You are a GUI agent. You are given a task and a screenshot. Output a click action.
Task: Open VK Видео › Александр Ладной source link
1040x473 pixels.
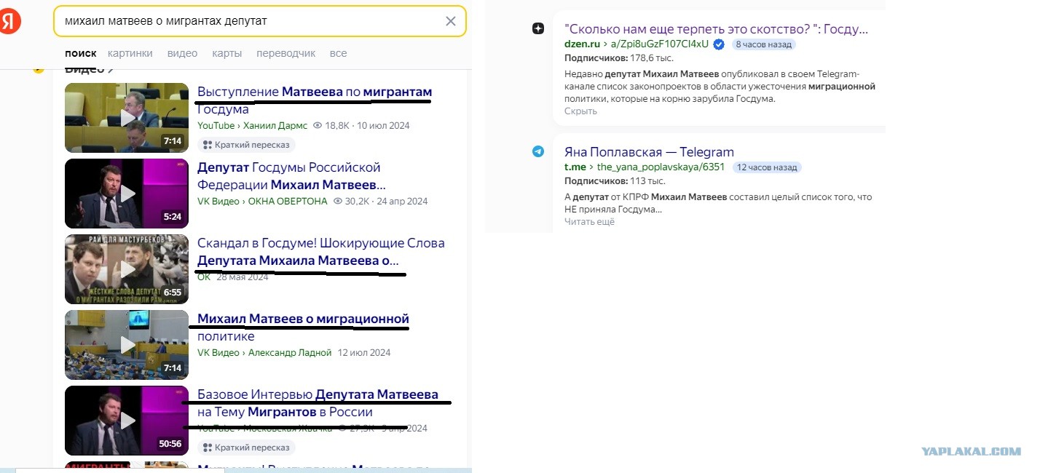[263, 353]
